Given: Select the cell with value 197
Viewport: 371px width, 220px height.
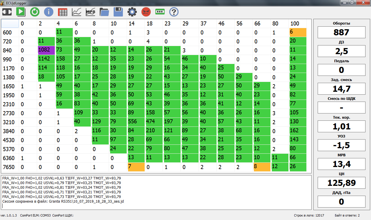Looking at the screenshot, I should tap(172, 122).
